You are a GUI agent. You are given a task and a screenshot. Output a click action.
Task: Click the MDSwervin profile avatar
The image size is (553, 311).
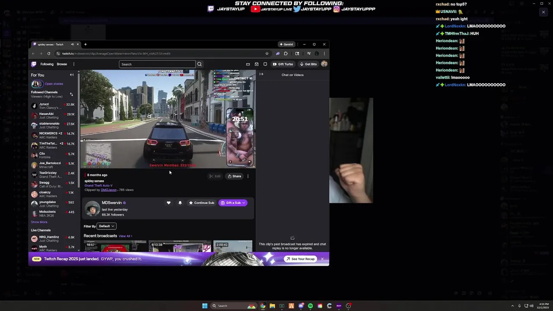(x=92, y=209)
